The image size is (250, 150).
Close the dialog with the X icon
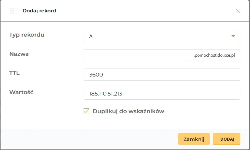(x=238, y=11)
